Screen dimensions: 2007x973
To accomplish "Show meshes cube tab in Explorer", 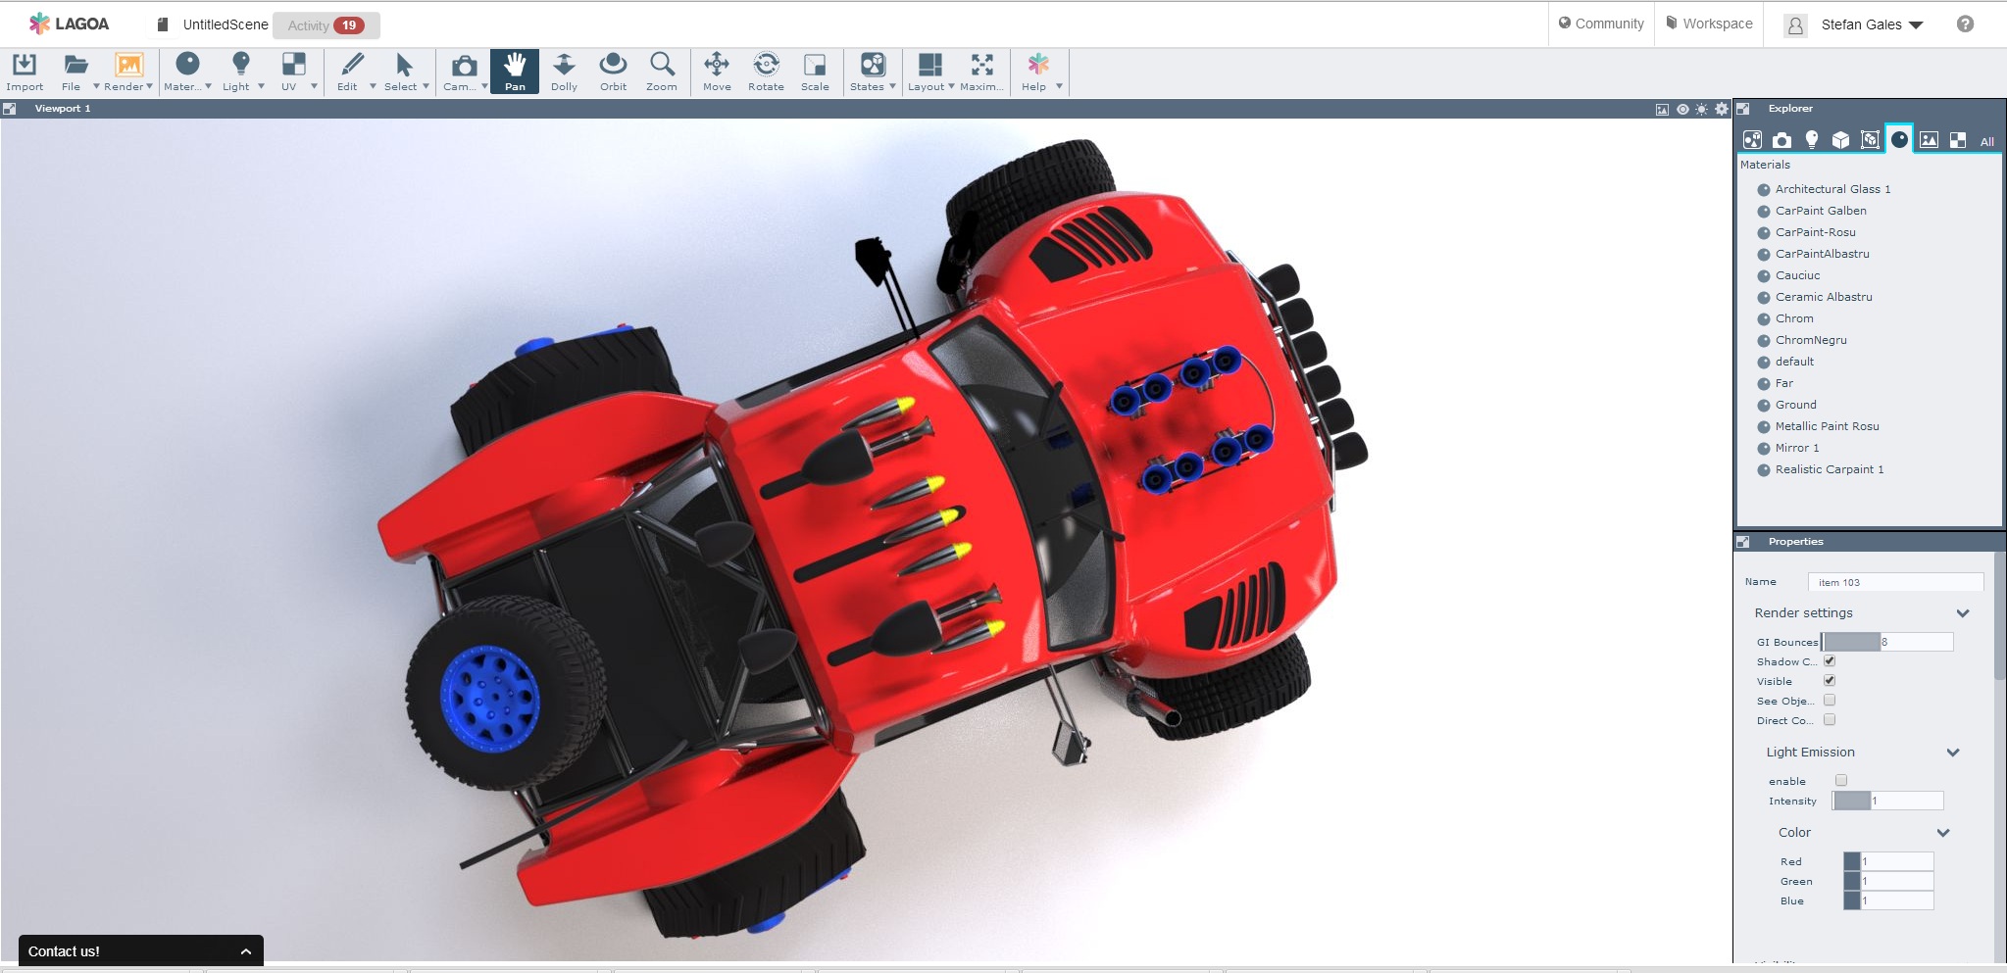I will click(x=1840, y=140).
